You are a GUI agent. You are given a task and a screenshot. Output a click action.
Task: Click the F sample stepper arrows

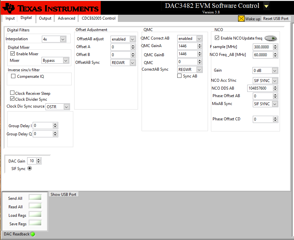275,47
